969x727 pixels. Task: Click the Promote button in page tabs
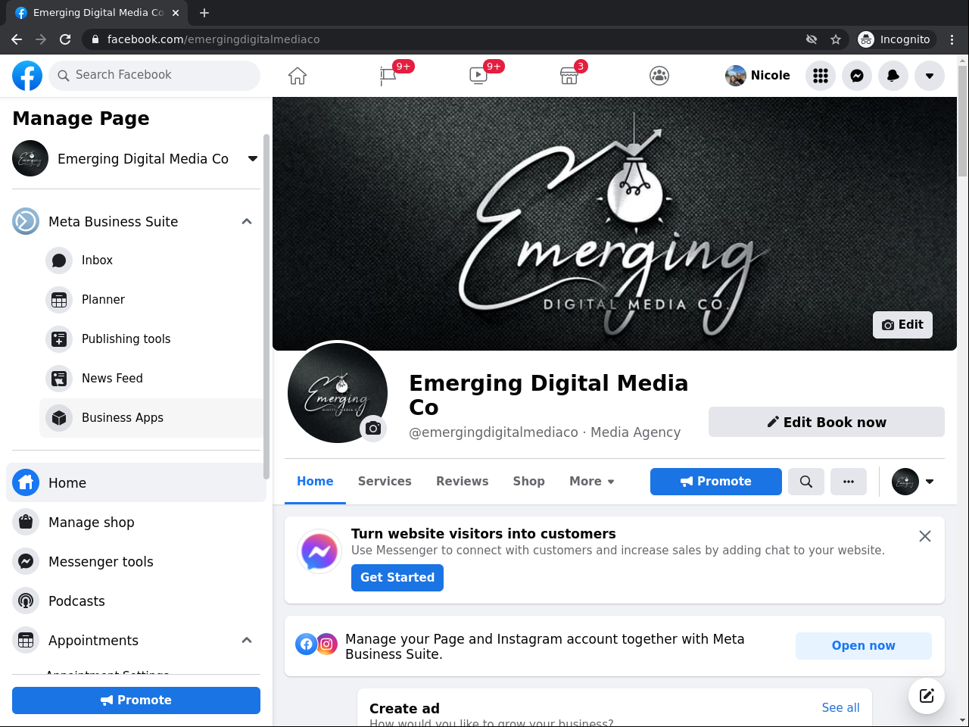coord(716,482)
